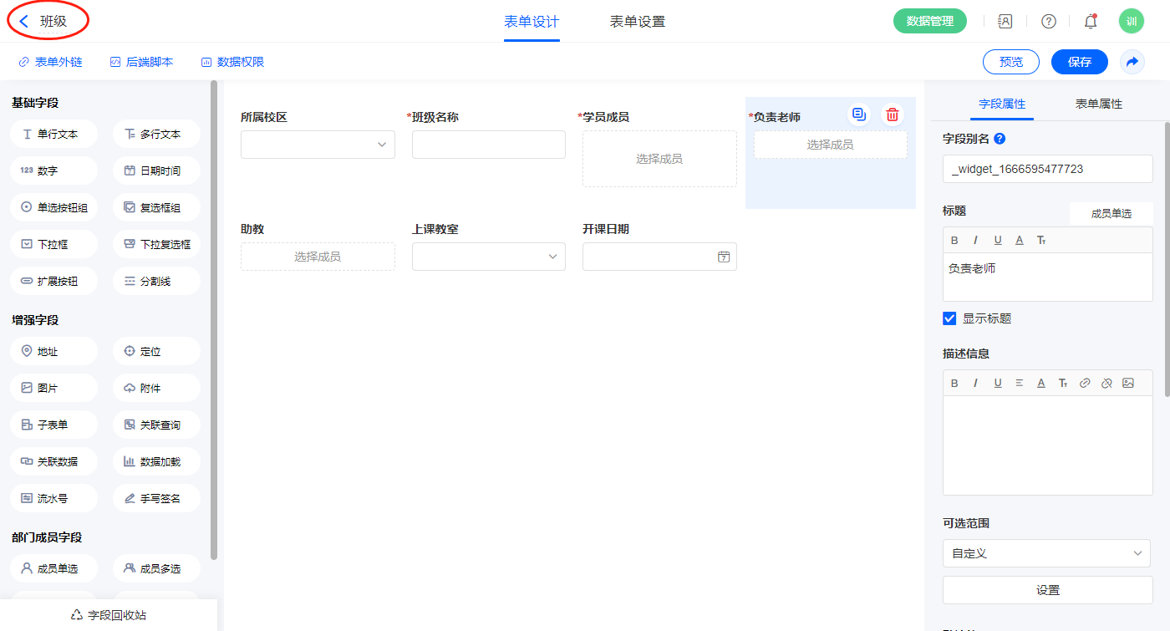The height and width of the screenshot is (631, 1170).
Task: Click the 数据管理 button
Action: coord(929,22)
